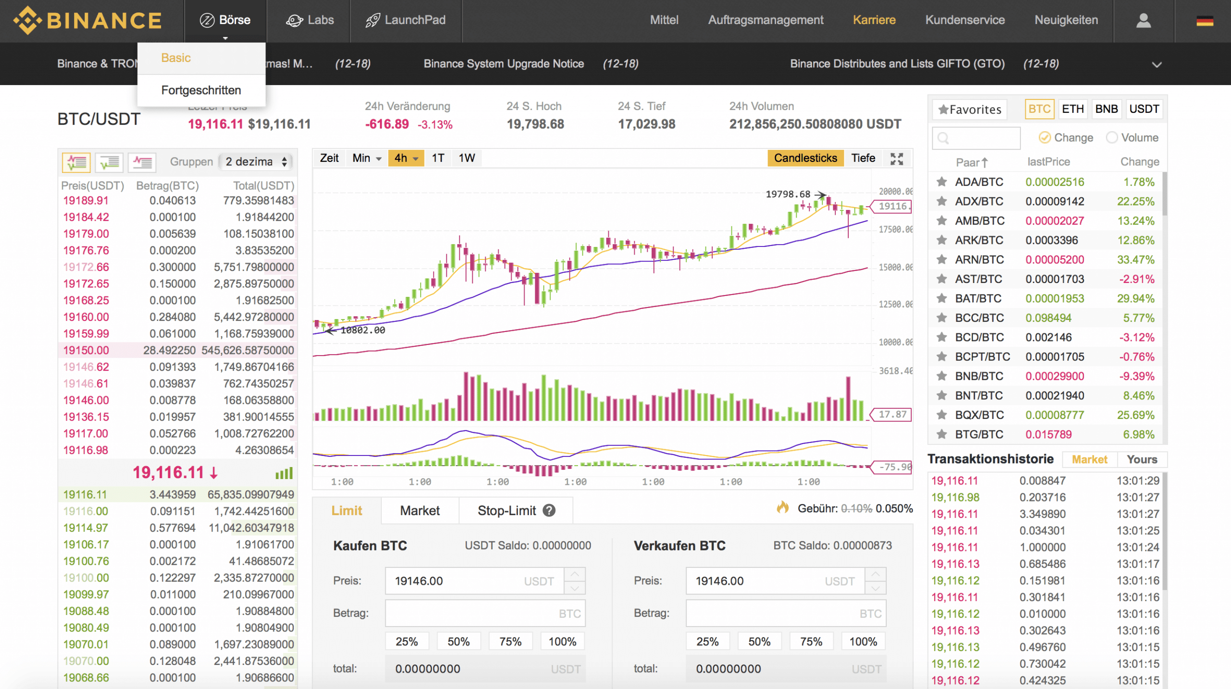Switch chart to Candlesticks view
The image size is (1231, 689).
point(805,158)
